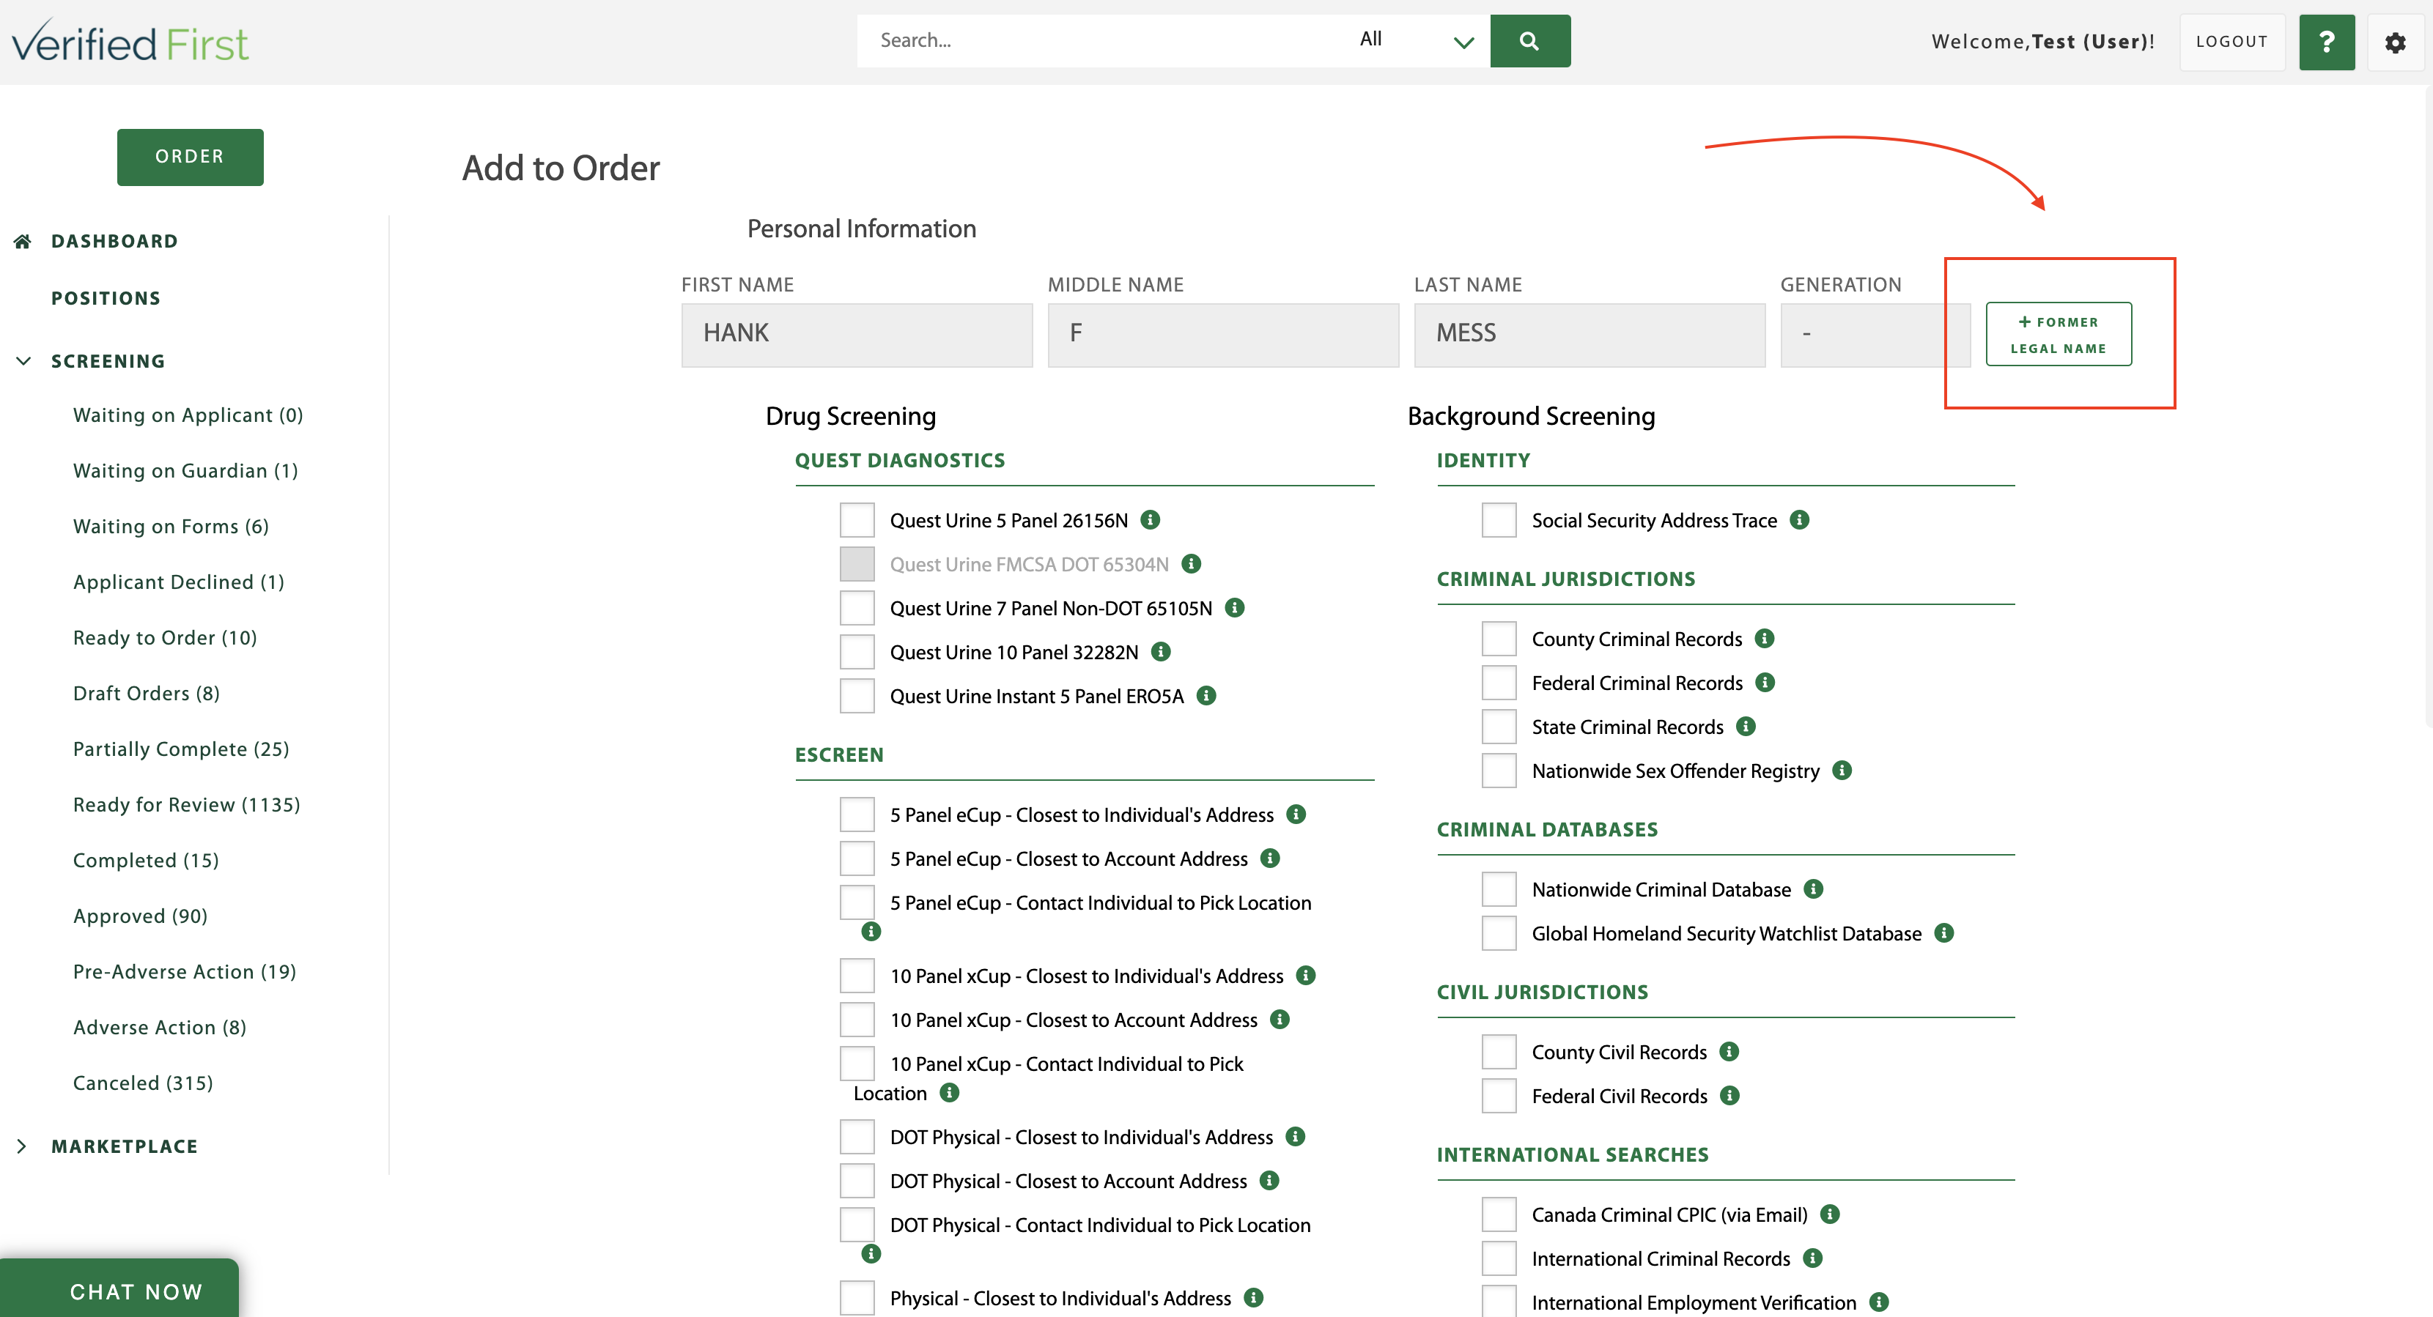
Task: Show info for Quest Urine 5 Panel 26156N
Action: pyautogui.click(x=1149, y=520)
